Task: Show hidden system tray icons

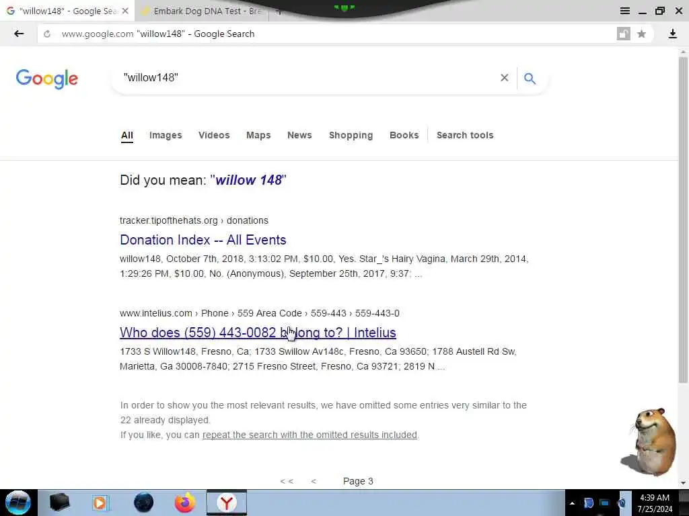Action: click(572, 503)
